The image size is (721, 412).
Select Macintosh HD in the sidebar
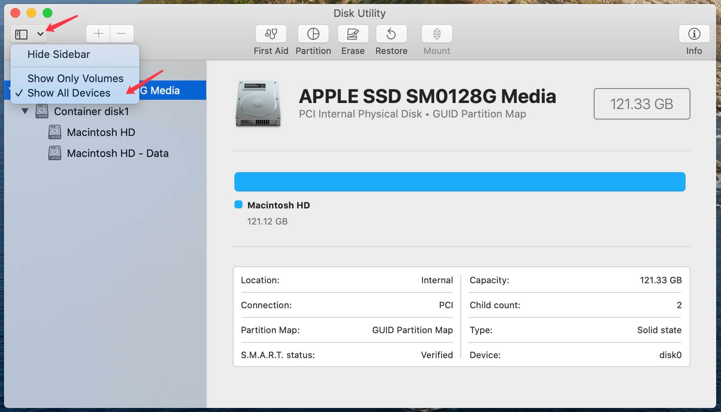point(101,132)
